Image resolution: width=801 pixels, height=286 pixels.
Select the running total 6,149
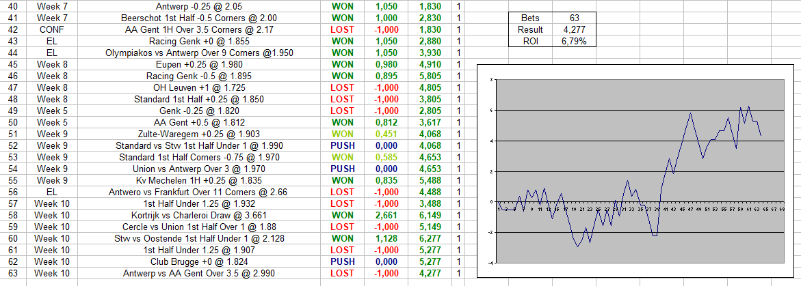[x=430, y=215]
